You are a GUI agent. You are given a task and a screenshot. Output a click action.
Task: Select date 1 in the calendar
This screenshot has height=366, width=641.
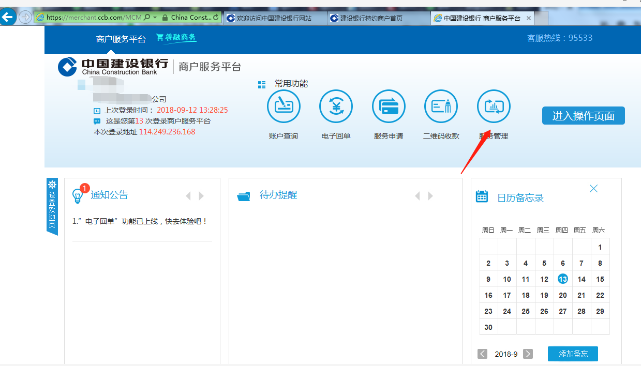tap(600, 247)
